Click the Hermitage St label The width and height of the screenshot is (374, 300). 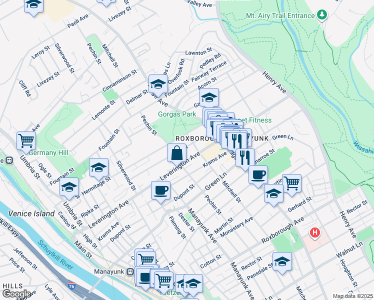click(96, 186)
